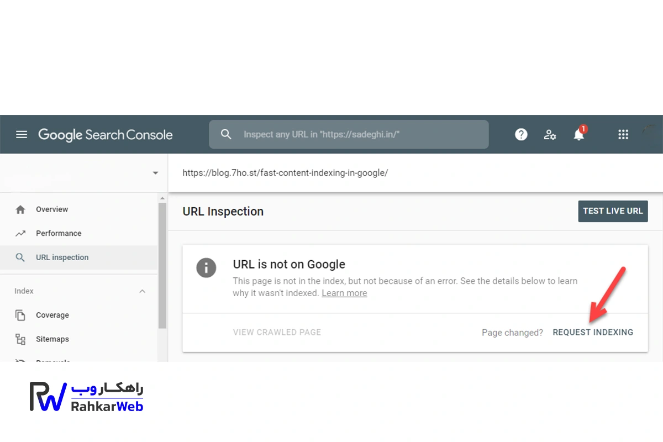
Task: Collapse the Index section chevron
Action: pos(143,291)
